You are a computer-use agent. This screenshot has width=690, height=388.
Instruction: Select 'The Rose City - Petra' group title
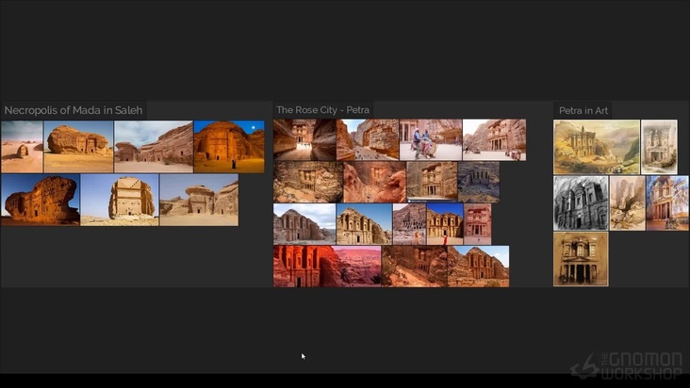click(323, 110)
